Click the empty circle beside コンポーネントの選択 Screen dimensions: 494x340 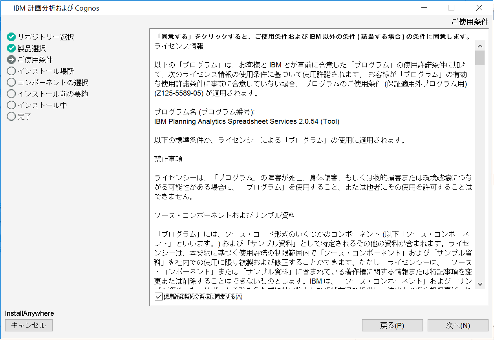(11, 83)
